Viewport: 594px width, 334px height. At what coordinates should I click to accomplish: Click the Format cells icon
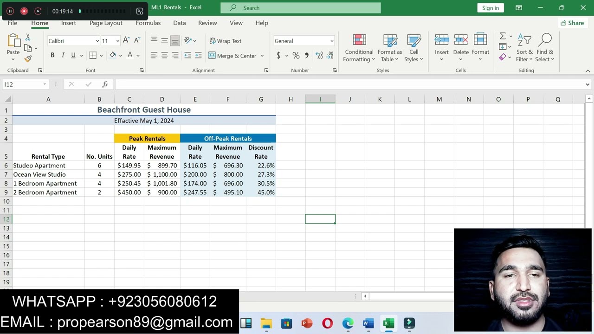pos(480,40)
